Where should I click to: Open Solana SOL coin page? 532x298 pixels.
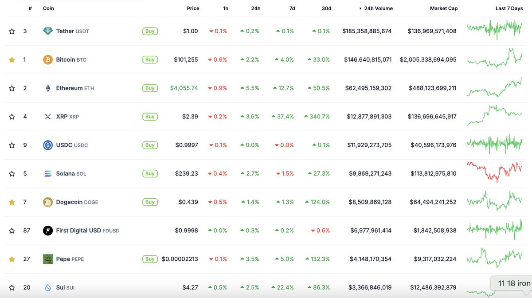(x=71, y=173)
